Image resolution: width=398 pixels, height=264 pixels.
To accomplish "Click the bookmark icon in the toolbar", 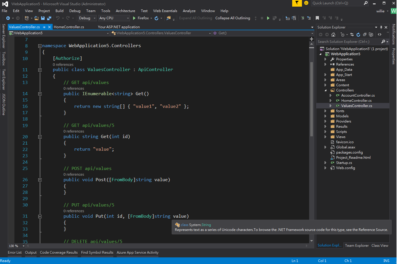I will pyautogui.click(x=317, y=18).
